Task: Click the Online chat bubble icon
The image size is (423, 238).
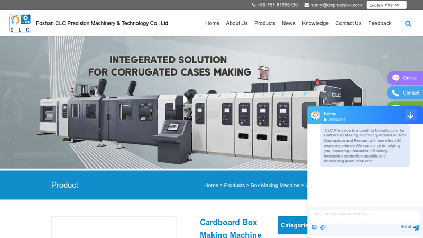Action: coord(396,78)
